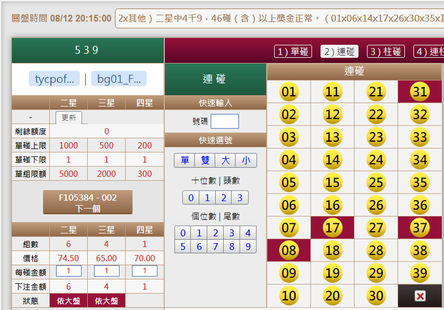Select tens digit 1 in 頭數
Screen dimensions: 444x310
pyautogui.click(x=207, y=198)
